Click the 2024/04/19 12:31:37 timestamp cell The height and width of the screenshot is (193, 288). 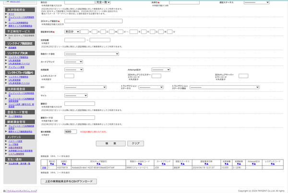click(206, 168)
